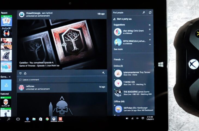Viewport: 199px width, 131px height.
Task: Open volume control in system tray
Action: (x=137, y=118)
